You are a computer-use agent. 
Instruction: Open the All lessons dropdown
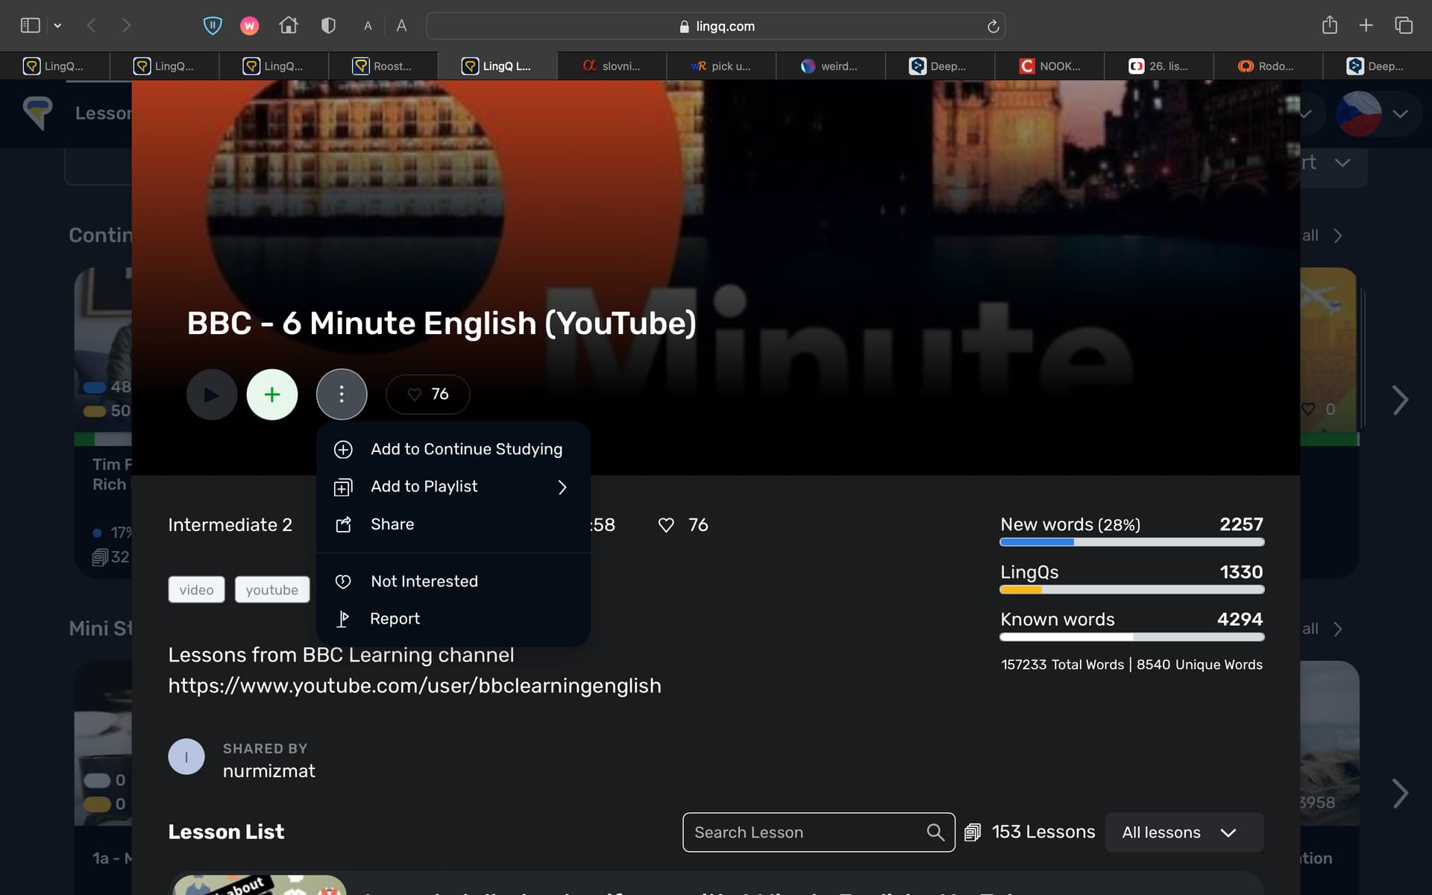tap(1184, 832)
